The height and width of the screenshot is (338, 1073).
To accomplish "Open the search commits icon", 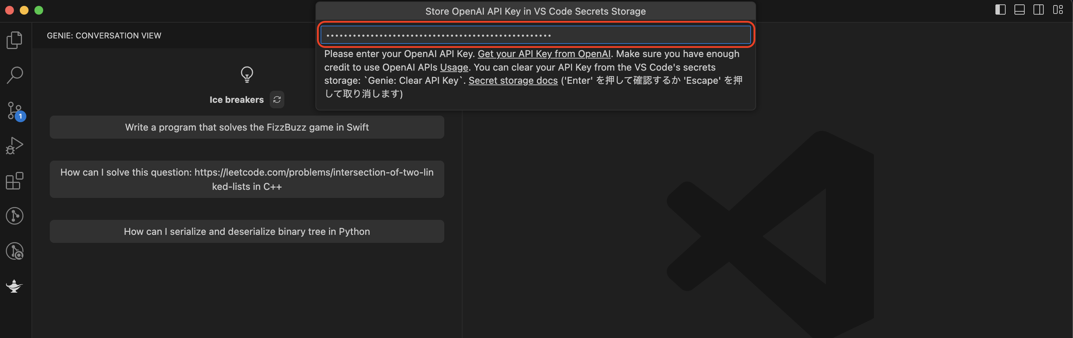I will click(15, 251).
